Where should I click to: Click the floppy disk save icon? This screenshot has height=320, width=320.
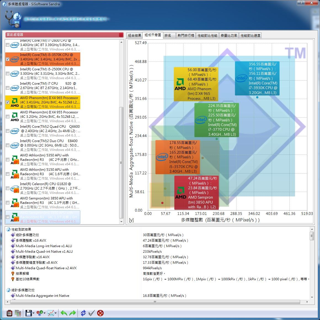click(x=29, y=313)
